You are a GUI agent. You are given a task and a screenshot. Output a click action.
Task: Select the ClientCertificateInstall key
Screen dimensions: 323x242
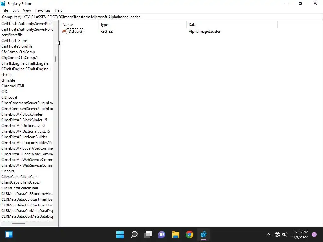(20, 188)
